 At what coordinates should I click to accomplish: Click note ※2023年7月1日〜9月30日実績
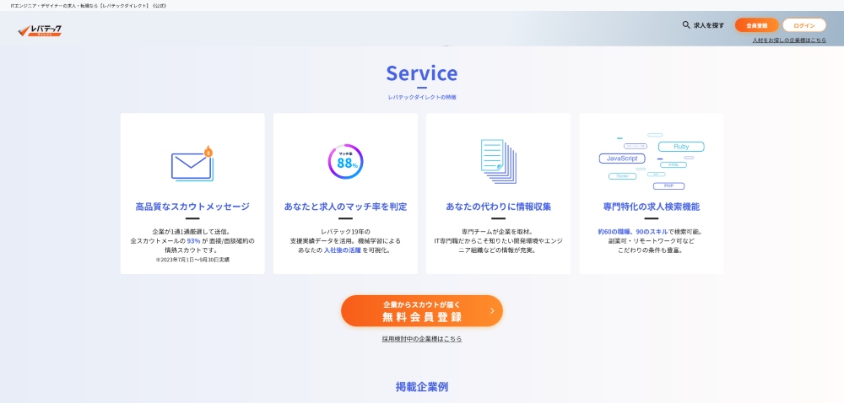click(192, 260)
